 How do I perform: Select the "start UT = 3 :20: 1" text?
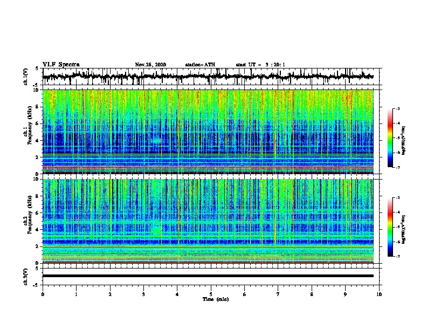pyautogui.click(x=260, y=65)
